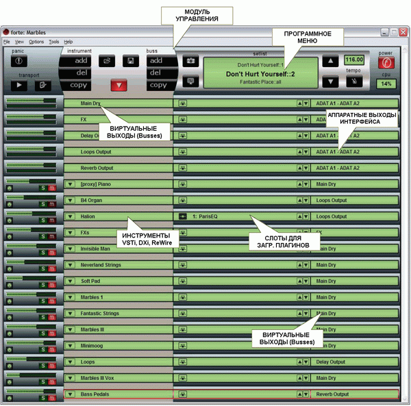Click the snapshot camera icon near setlist
This screenshot has width=411, height=406.
pyautogui.click(x=190, y=61)
